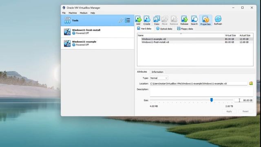
Task: Select Windows11-example.vdi row
Action: pos(195,39)
